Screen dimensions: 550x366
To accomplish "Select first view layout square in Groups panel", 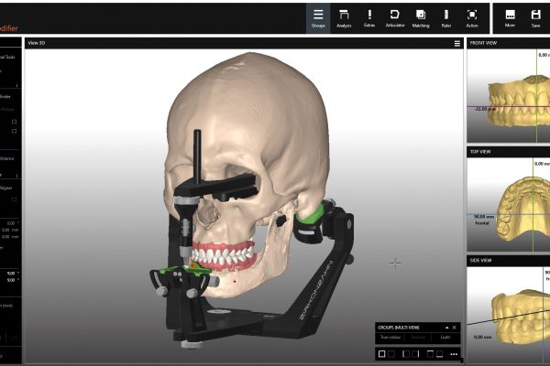I will tap(382, 353).
